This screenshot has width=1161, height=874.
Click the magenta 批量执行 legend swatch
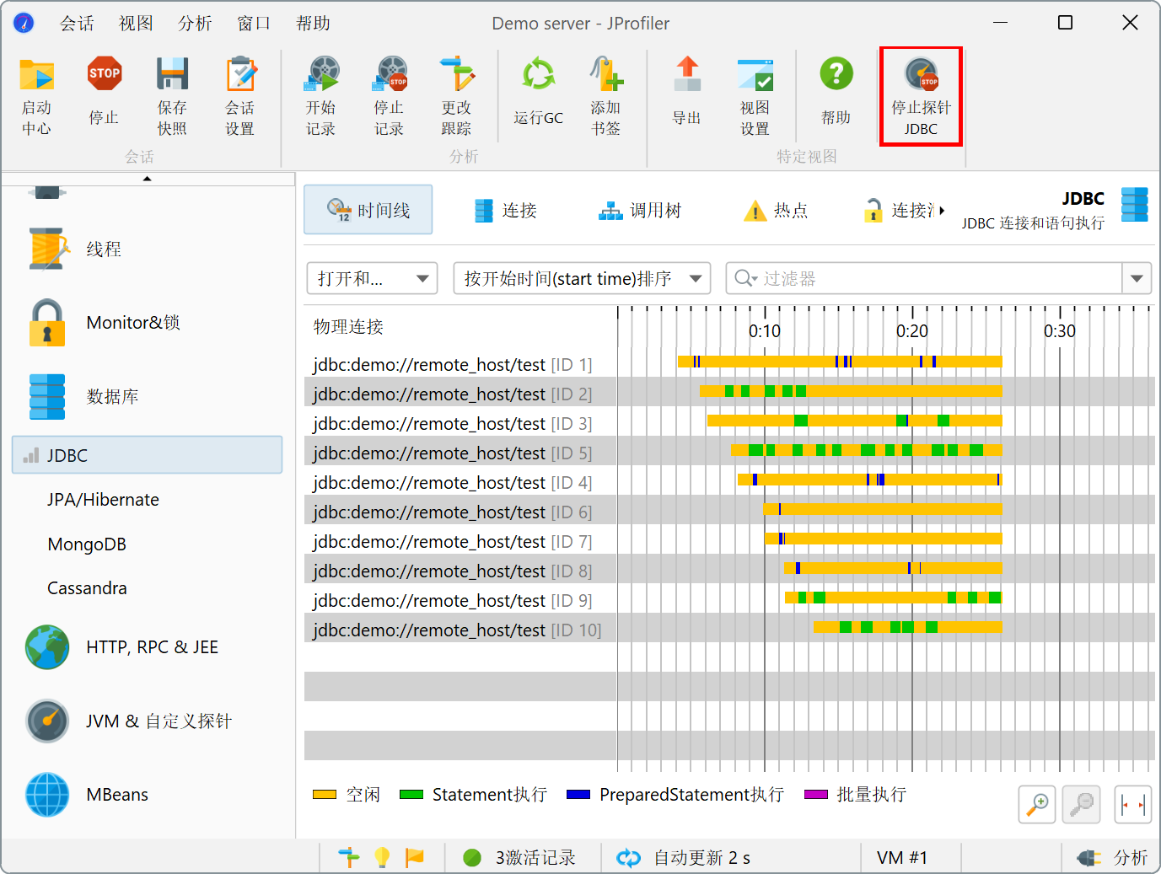coord(816,795)
